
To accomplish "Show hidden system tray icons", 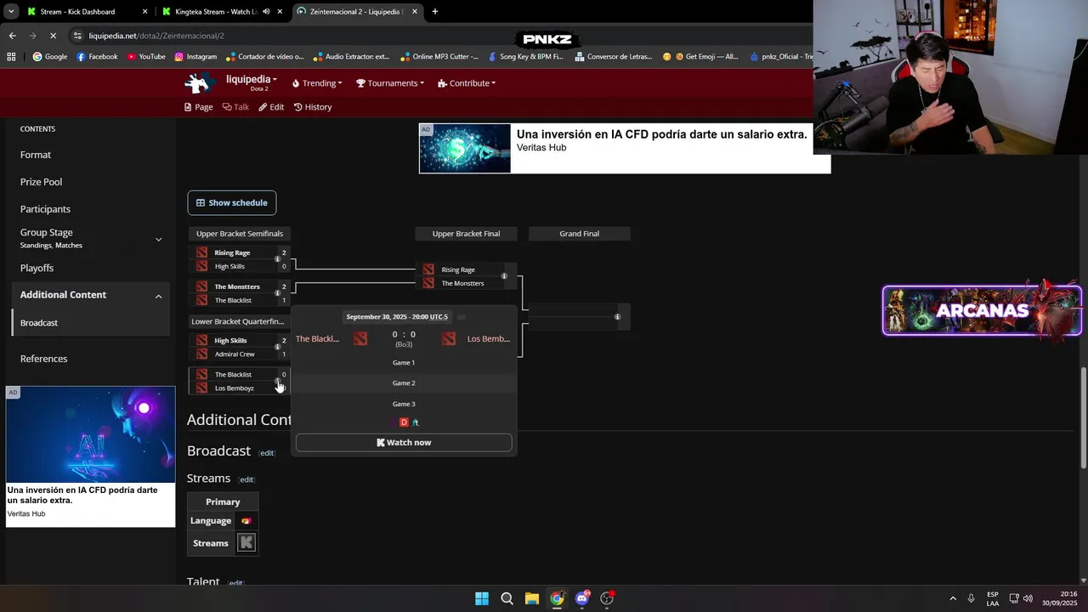I will (953, 598).
